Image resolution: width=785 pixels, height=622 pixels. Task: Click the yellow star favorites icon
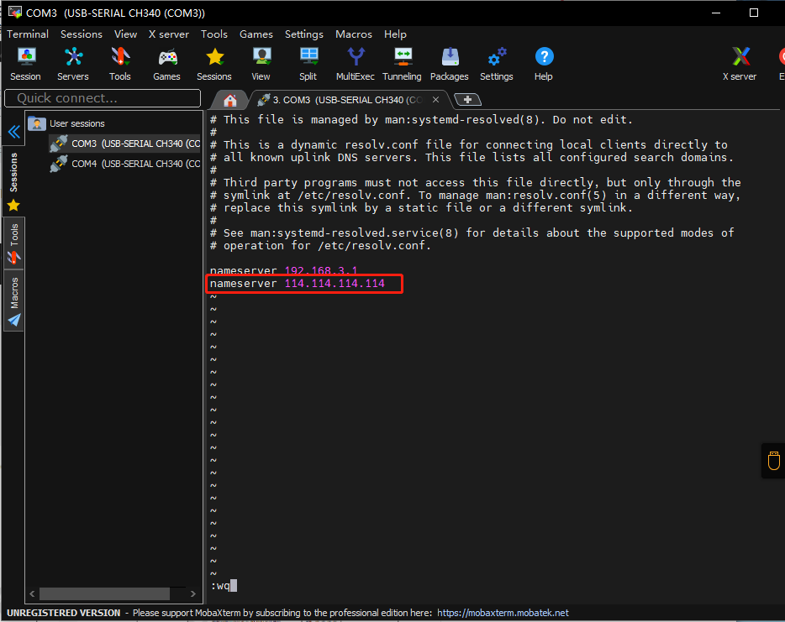coord(13,206)
